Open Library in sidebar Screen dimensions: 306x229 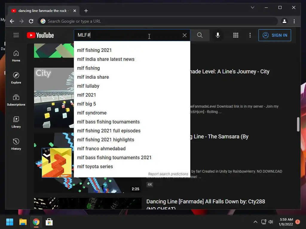coord(16,122)
